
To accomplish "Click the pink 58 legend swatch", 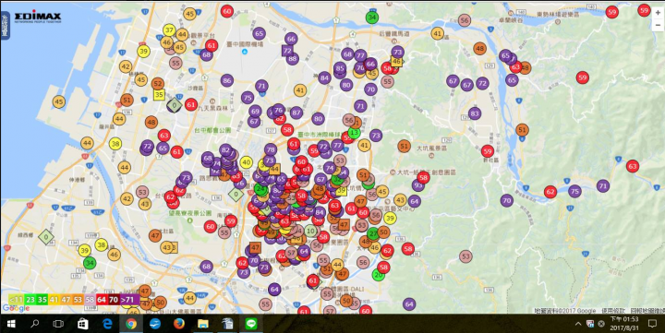I will [x=90, y=300].
